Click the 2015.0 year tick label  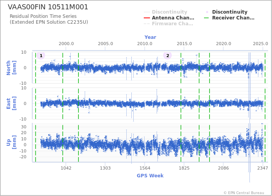(184, 44)
